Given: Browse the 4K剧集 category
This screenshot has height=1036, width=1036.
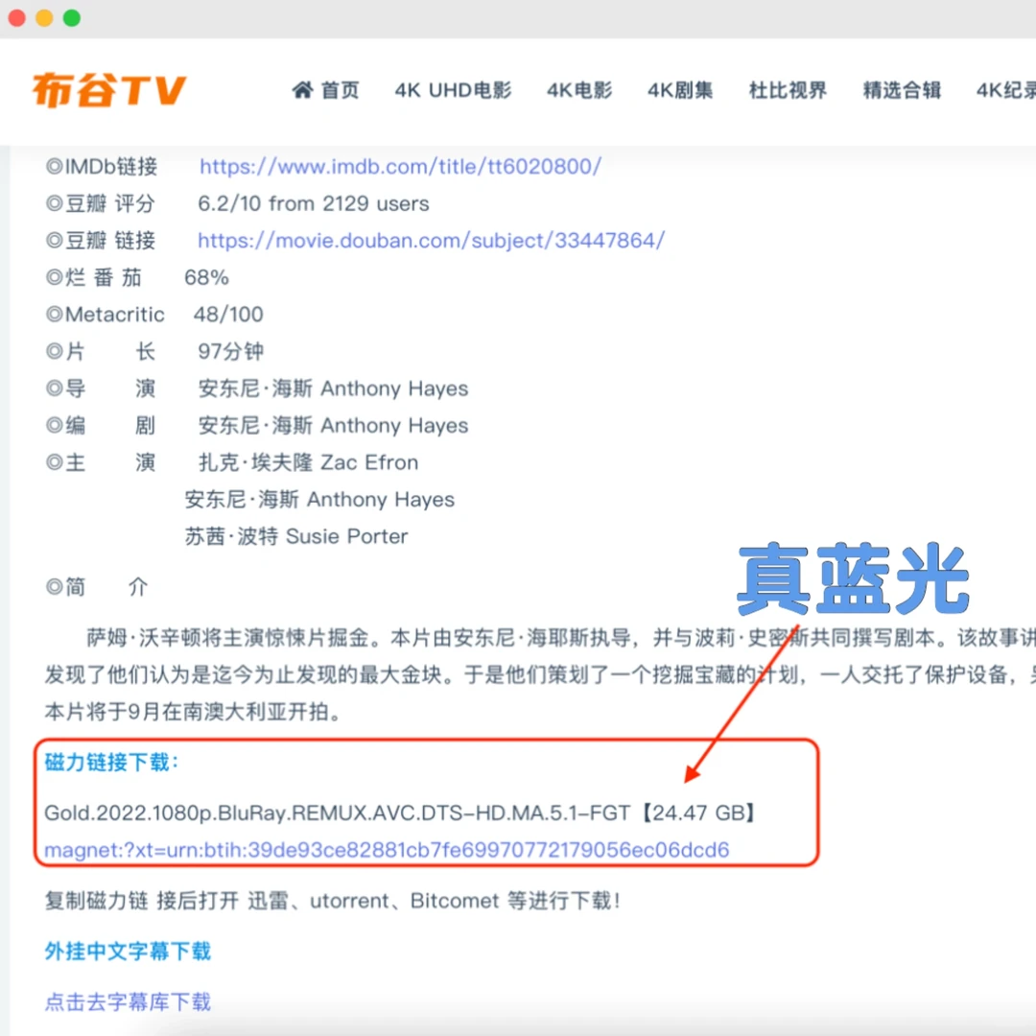Looking at the screenshot, I should (680, 89).
